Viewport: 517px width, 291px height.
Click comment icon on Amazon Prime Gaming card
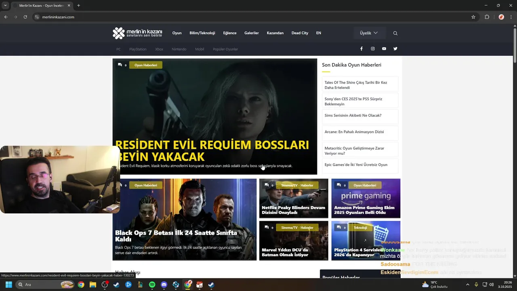pos(339,185)
